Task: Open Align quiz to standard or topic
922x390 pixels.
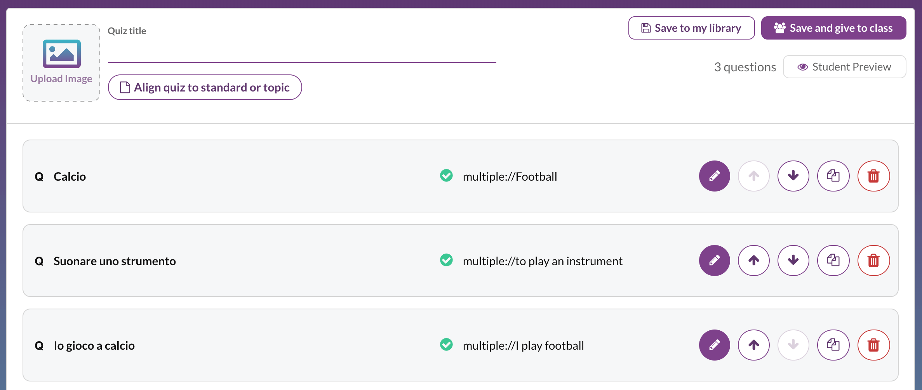Action: pyautogui.click(x=205, y=87)
